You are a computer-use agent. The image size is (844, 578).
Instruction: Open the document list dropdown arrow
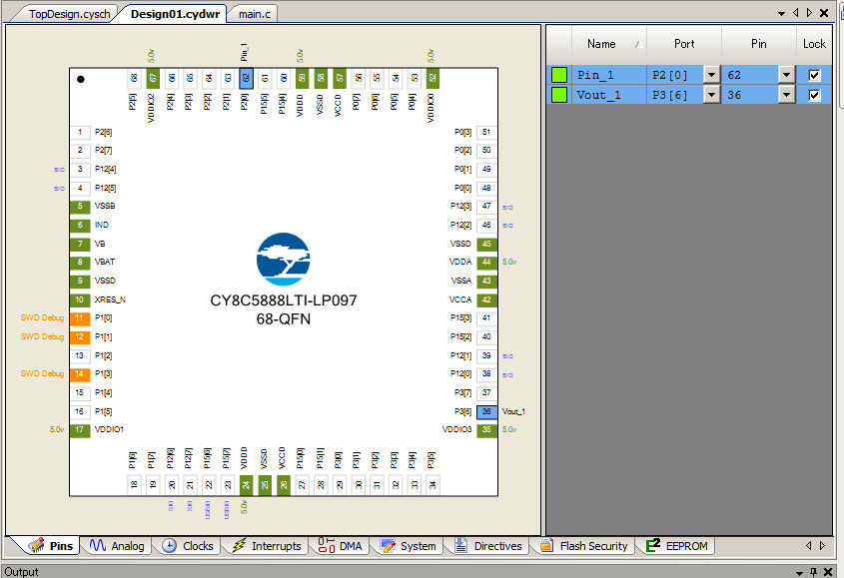point(781,13)
